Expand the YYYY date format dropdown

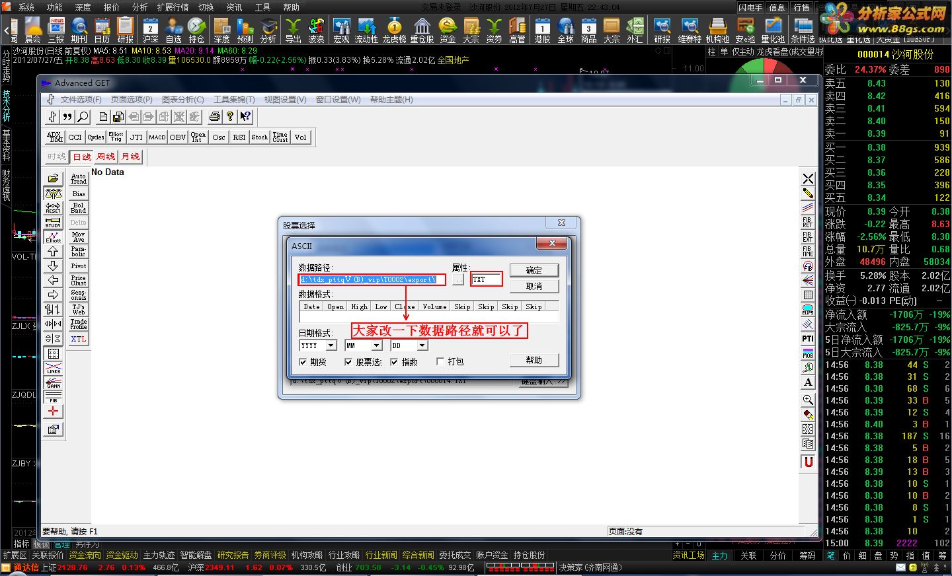331,345
